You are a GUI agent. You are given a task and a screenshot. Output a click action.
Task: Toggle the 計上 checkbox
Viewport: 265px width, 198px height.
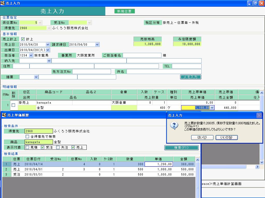click(x=23, y=39)
